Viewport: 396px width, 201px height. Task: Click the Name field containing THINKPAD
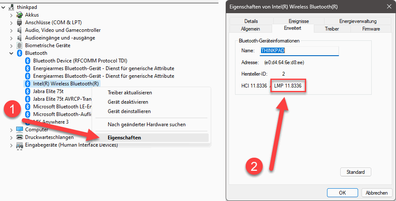(x=299, y=51)
